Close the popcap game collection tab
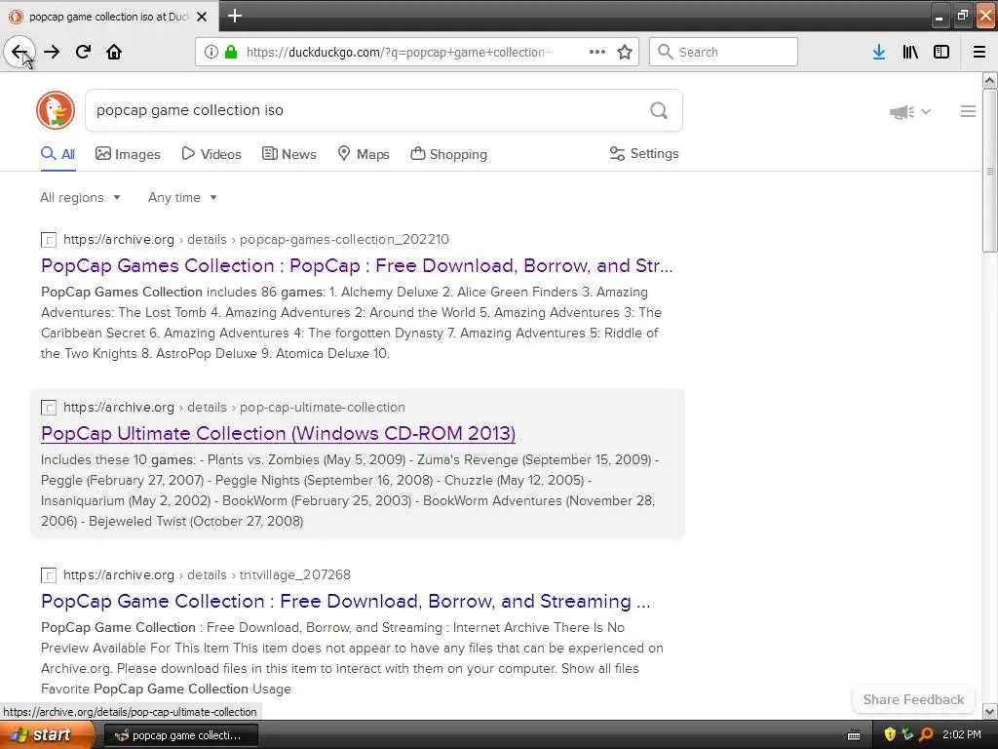Screen dimensions: 998x749 coord(202,17)
